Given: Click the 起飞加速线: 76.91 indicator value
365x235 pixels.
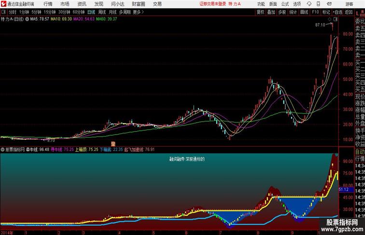Looking at the screenshot, I should (139, 150).
